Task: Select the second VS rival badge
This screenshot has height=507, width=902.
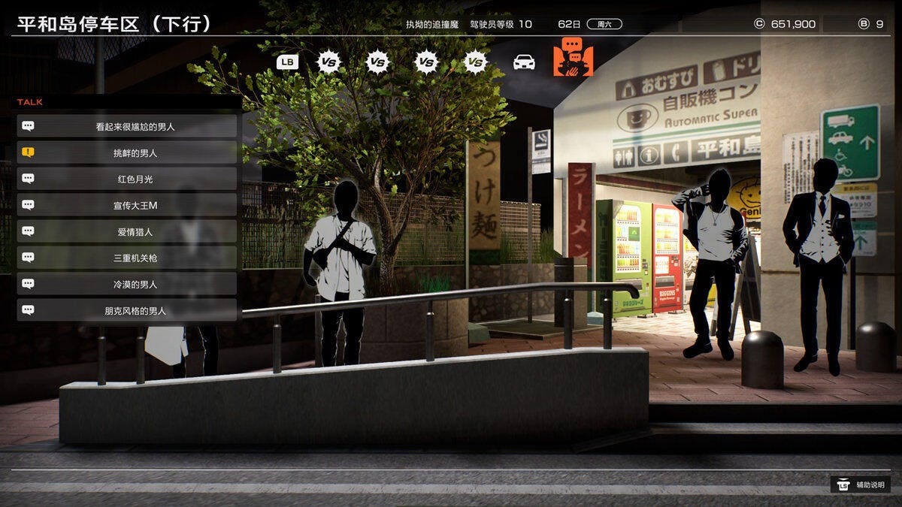Action: 377,62
